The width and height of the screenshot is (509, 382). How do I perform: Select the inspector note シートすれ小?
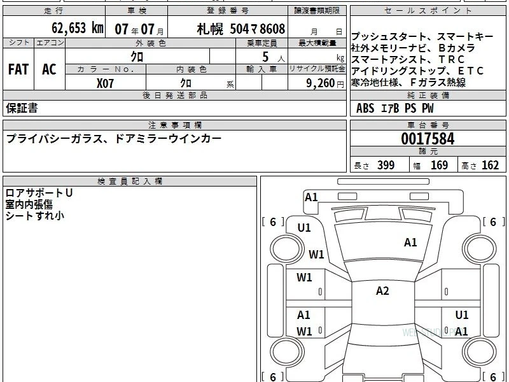[35, 216]
